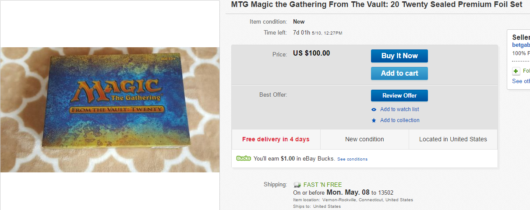Open the betgab seller profile link
Viewport: 530px width, 210px height.
tap(521, 45)
